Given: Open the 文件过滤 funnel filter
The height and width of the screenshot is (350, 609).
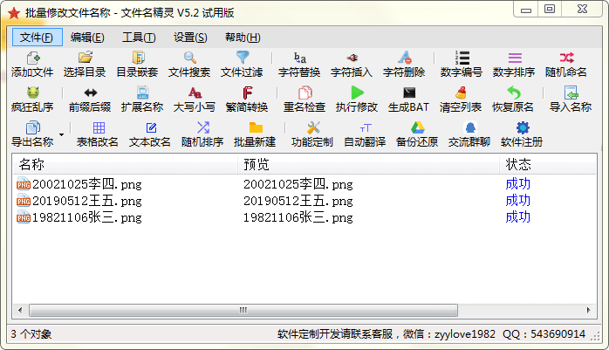Looking at the screenshot, I should click(x=243, y=58).
